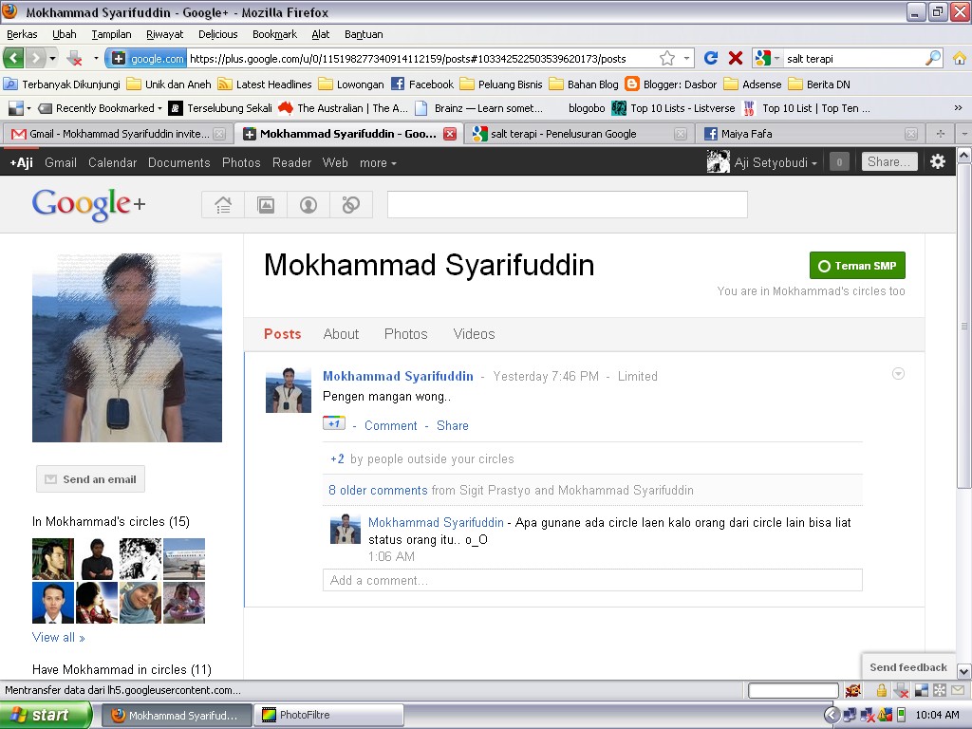Screen dimensions: 972x729
Task: Open the Bantuan menu
Action: pos(364,34)
